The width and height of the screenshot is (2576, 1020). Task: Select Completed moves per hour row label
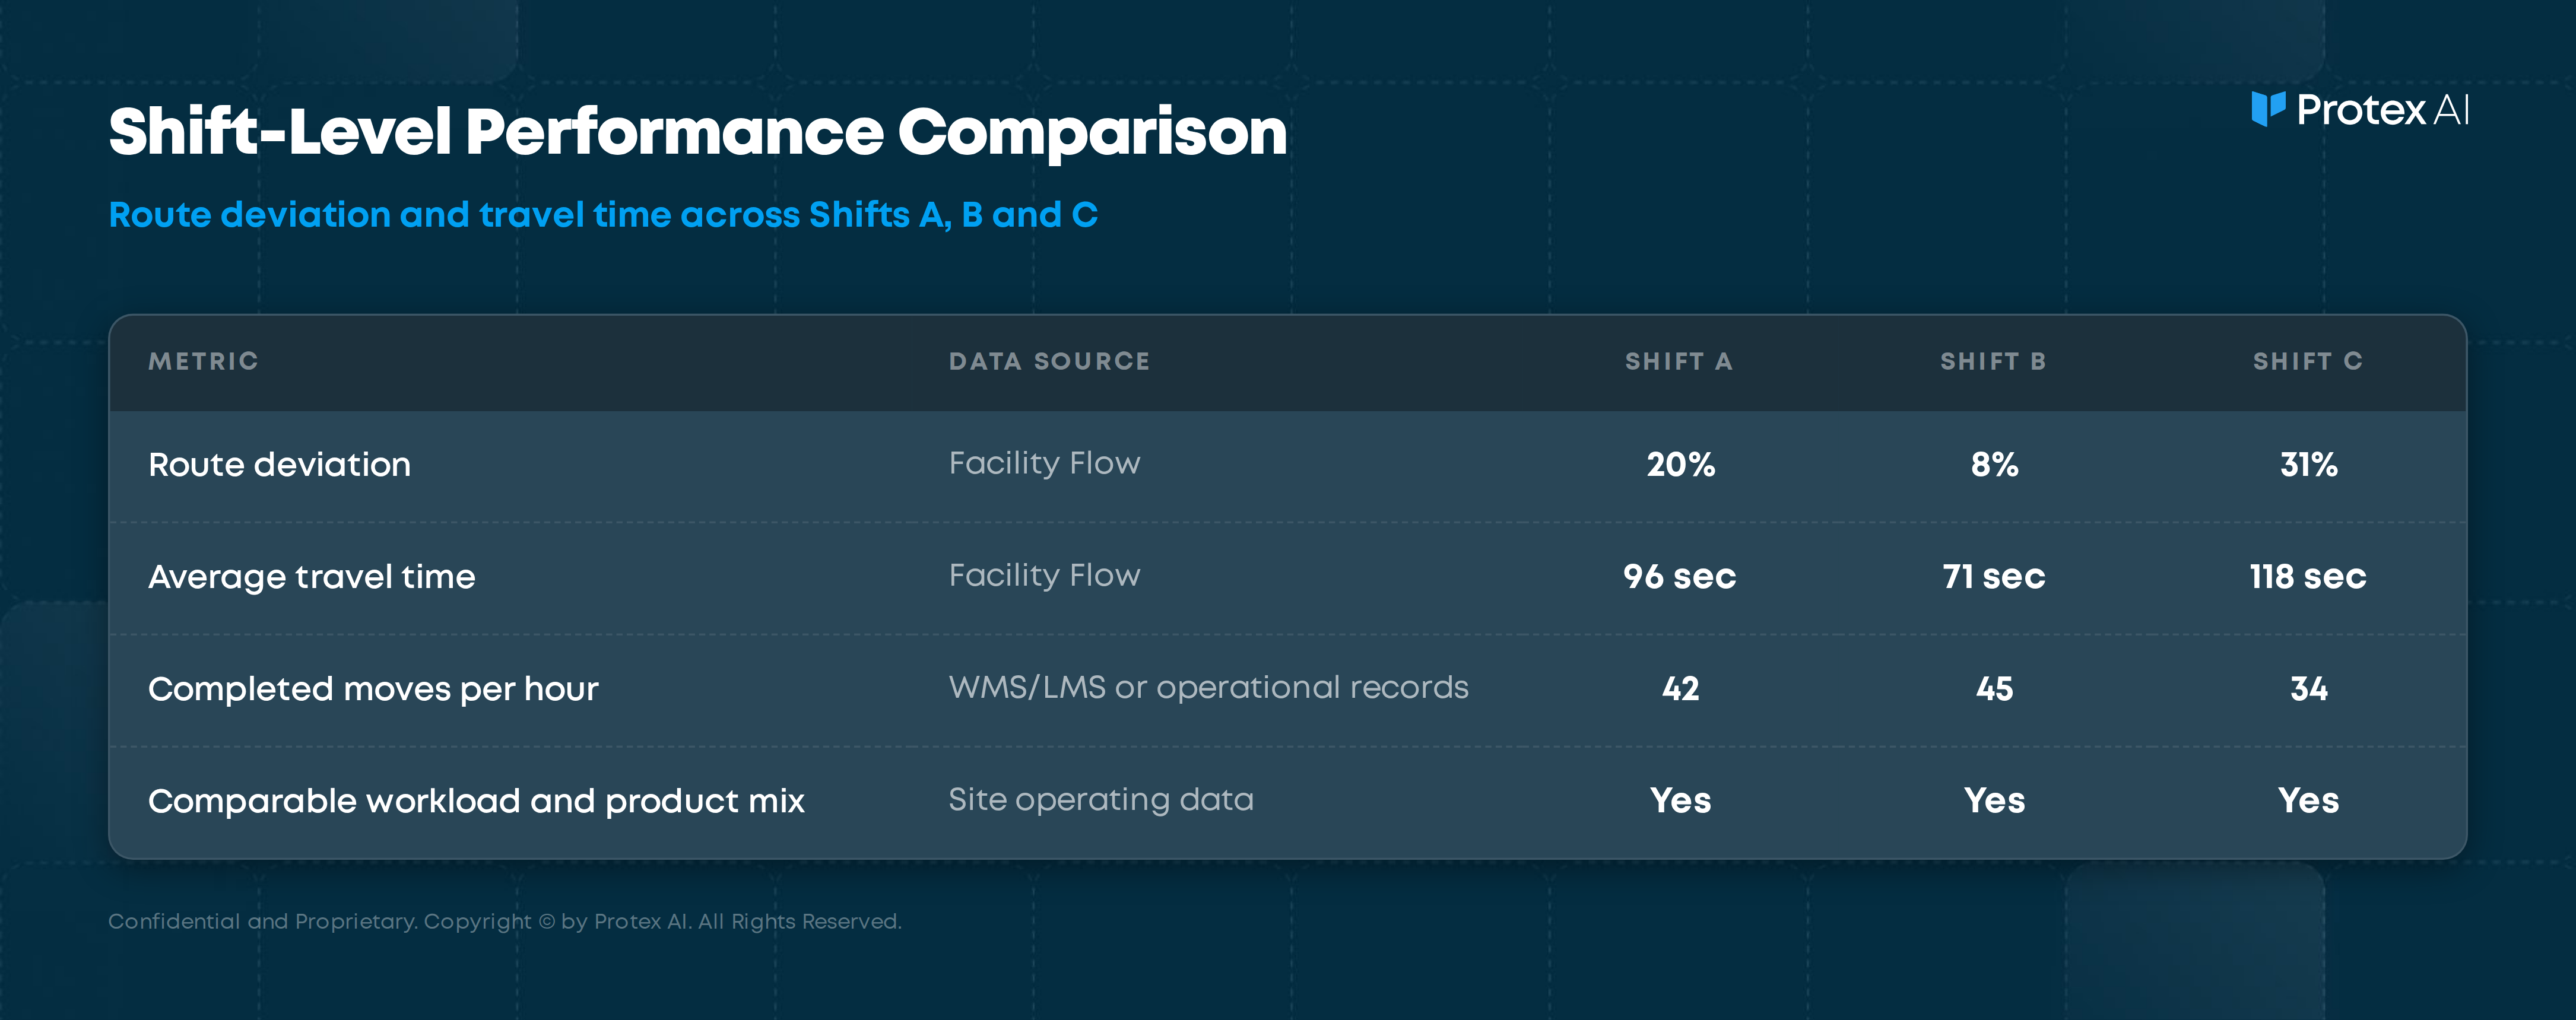tap(373, 689)
